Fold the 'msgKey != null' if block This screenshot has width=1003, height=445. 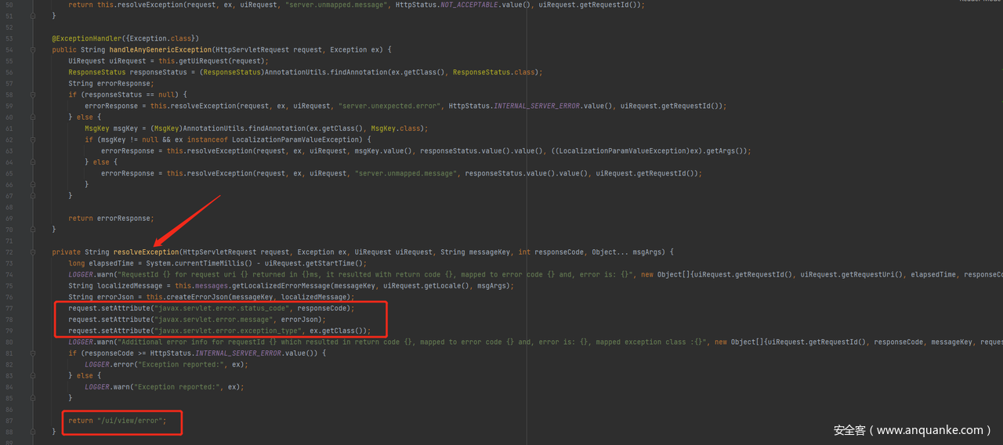pos(33,139)
